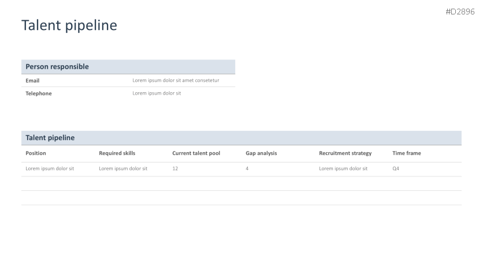Click the Gap analysis column header
The image size is (483, 271).
(261, 153)
